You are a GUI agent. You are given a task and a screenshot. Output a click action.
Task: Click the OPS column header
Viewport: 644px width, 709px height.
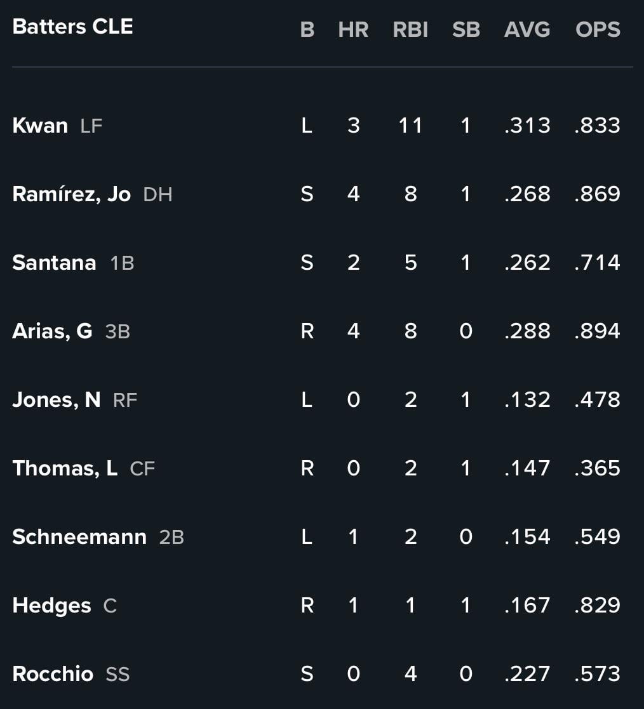(x=598, y=30)
